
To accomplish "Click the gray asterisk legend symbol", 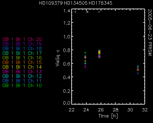I will click(87, 12).
